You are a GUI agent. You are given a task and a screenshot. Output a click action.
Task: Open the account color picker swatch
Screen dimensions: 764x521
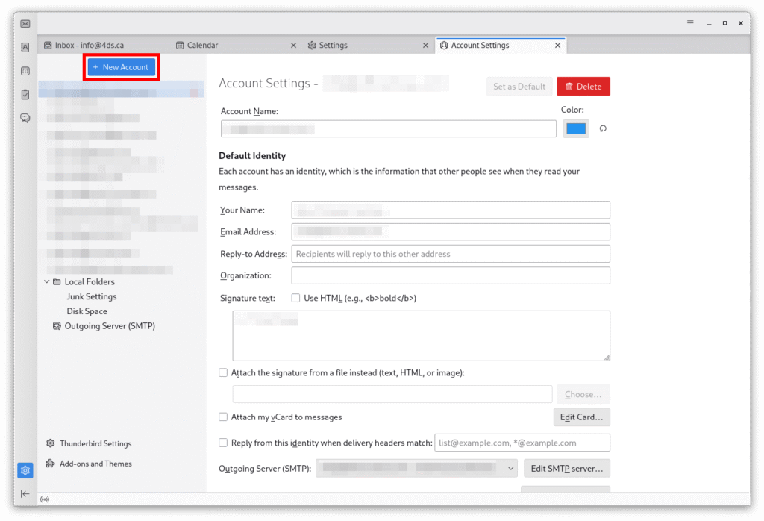tap(575, 128)
